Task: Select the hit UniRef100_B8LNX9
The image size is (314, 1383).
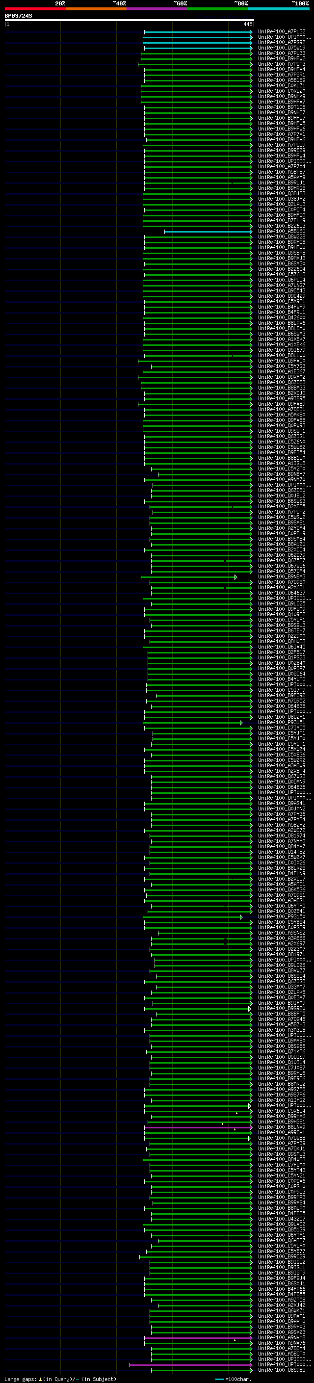Action: 281,1127
